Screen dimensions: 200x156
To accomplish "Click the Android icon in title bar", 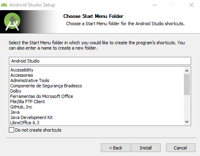I will point(4,5).
